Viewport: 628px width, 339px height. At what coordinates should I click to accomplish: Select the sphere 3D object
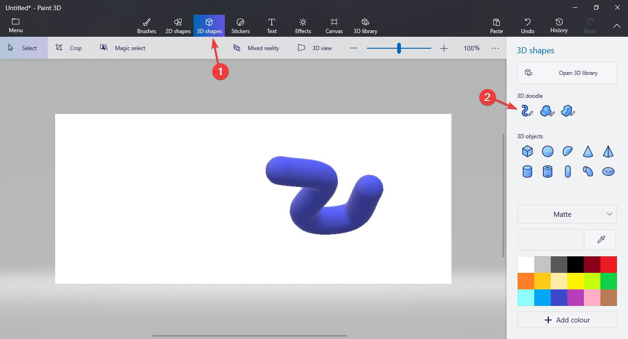(547, 151)
